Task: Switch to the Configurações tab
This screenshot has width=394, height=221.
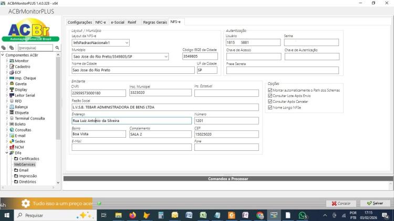Action: [80, 23]
